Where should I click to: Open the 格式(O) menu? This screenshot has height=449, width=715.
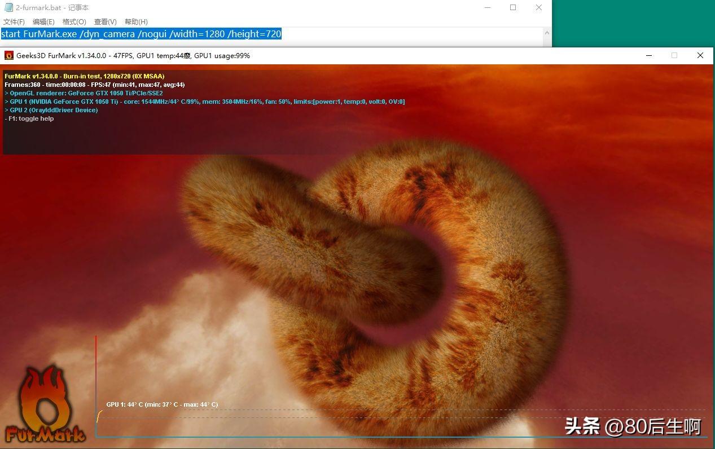[74, 22]
